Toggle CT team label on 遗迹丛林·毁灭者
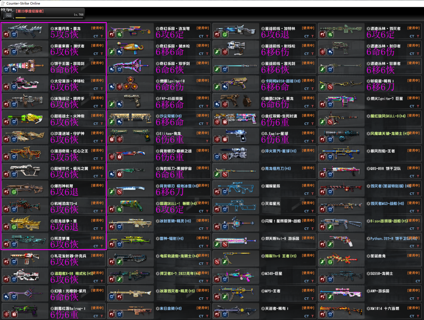Viewport: 424px width, 320px height. pyautogui.click(x=412, y=36)
